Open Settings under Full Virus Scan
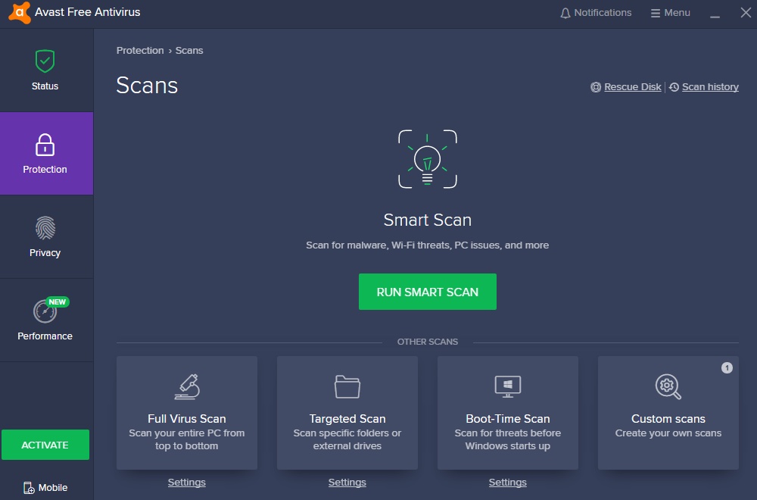 (x=187, y=482)
